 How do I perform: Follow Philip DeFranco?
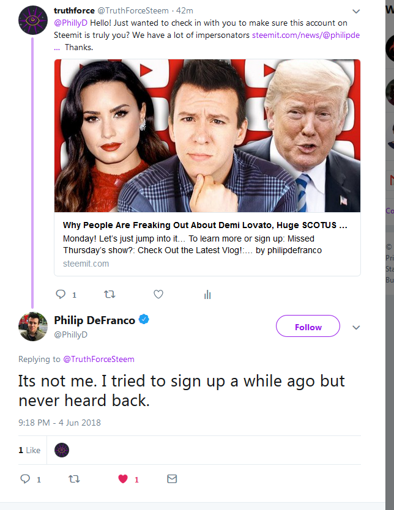tap(308, 327)
